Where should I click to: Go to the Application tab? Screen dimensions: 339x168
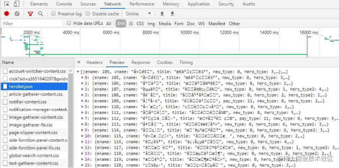click(x=198, y=4)
